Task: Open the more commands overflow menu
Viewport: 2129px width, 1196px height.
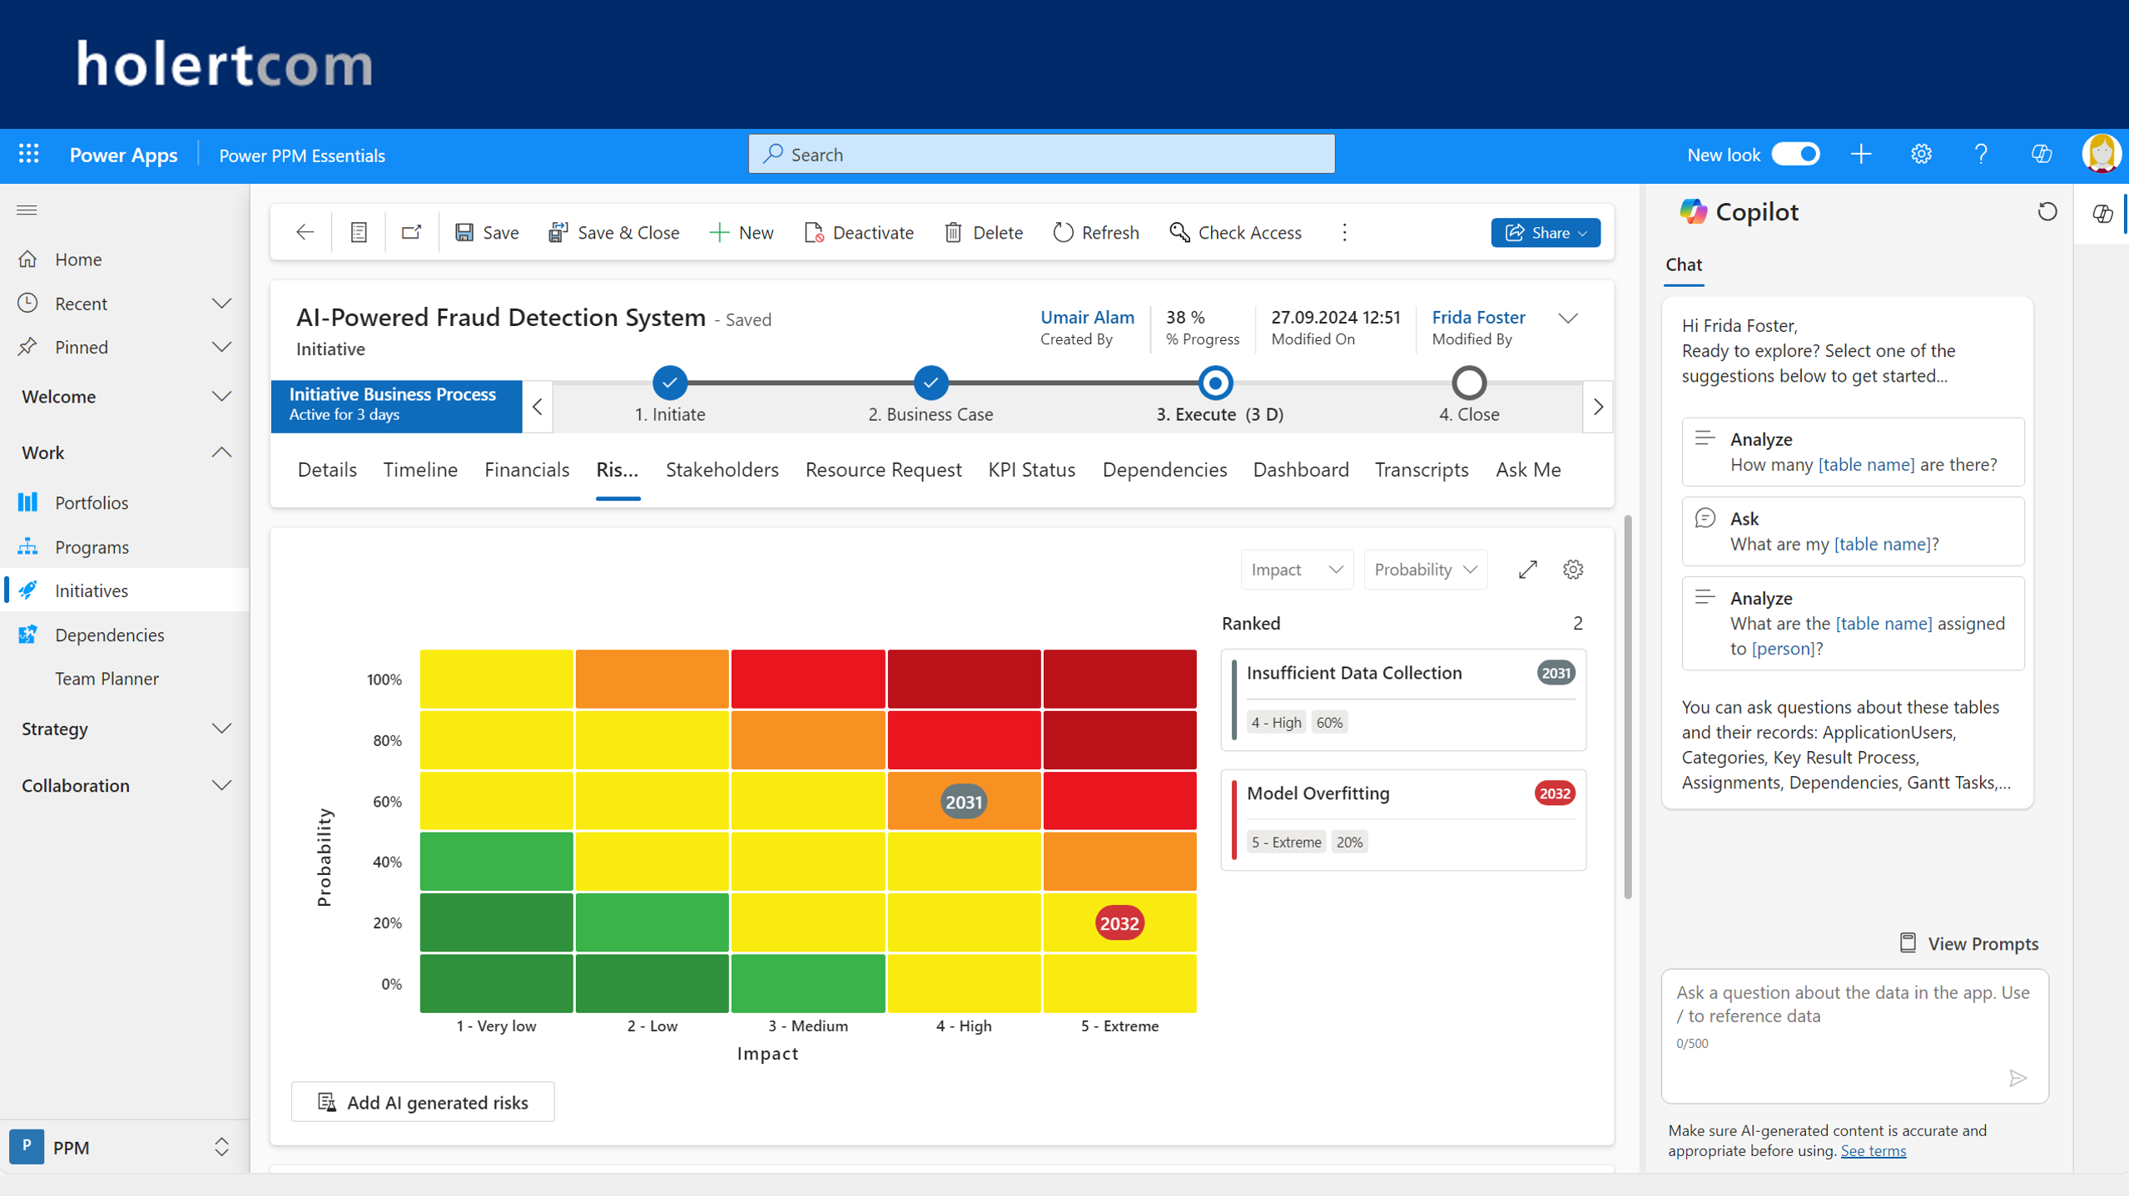Action: 1344,232
